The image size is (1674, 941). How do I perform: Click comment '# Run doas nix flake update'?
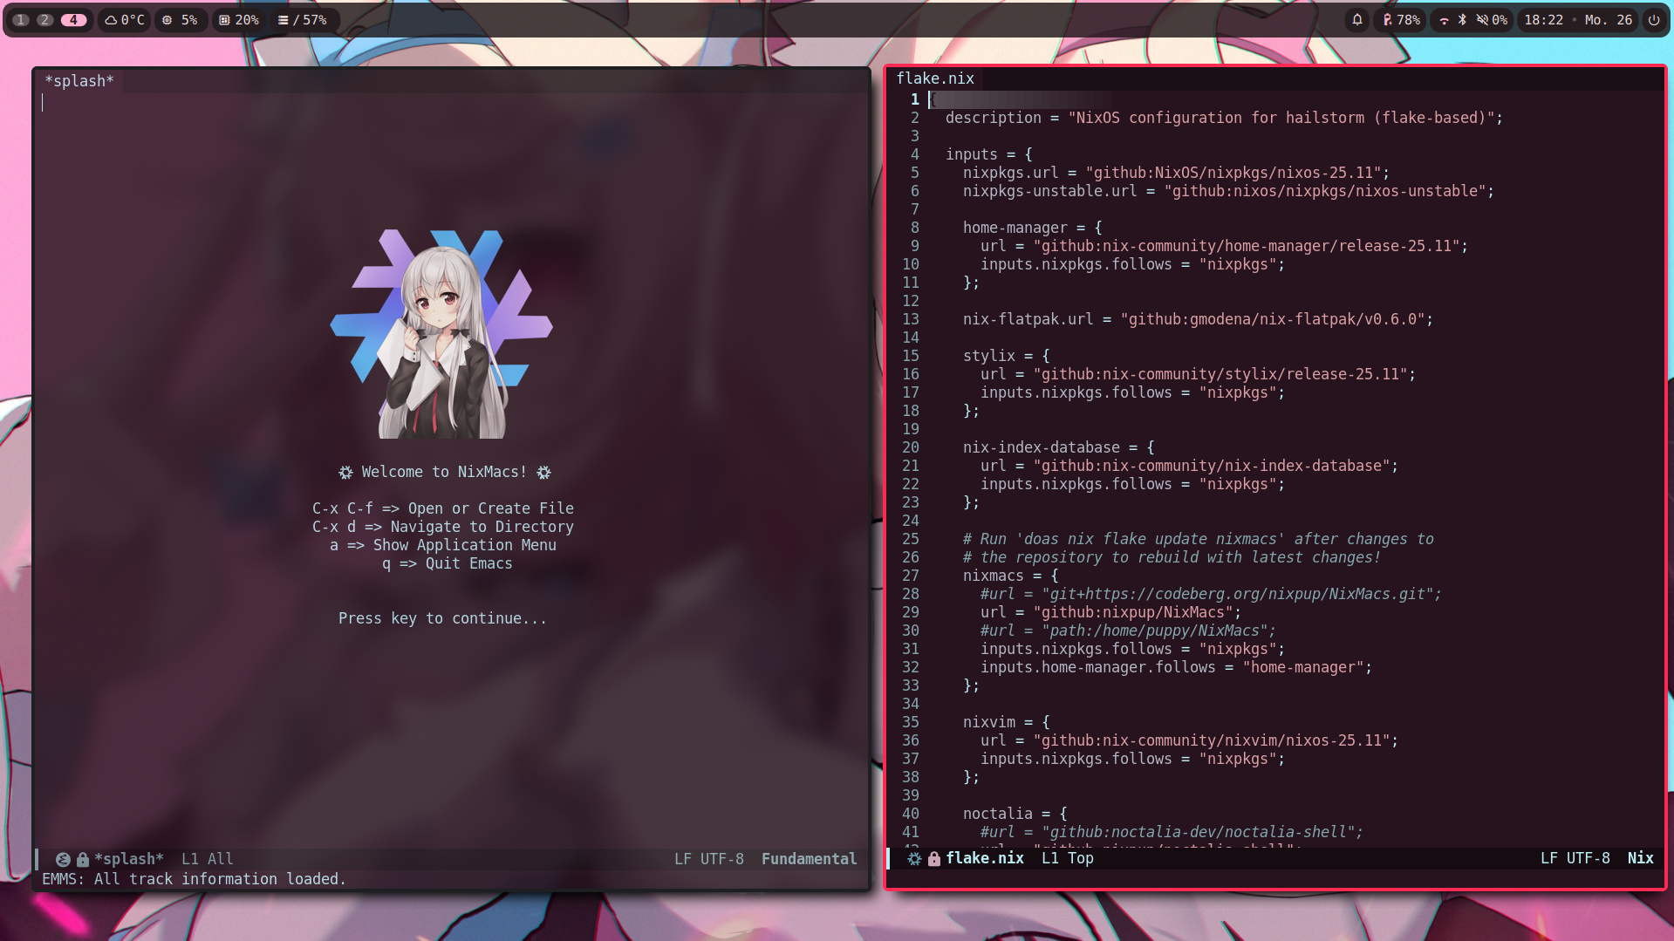(x=1198, y=538)
